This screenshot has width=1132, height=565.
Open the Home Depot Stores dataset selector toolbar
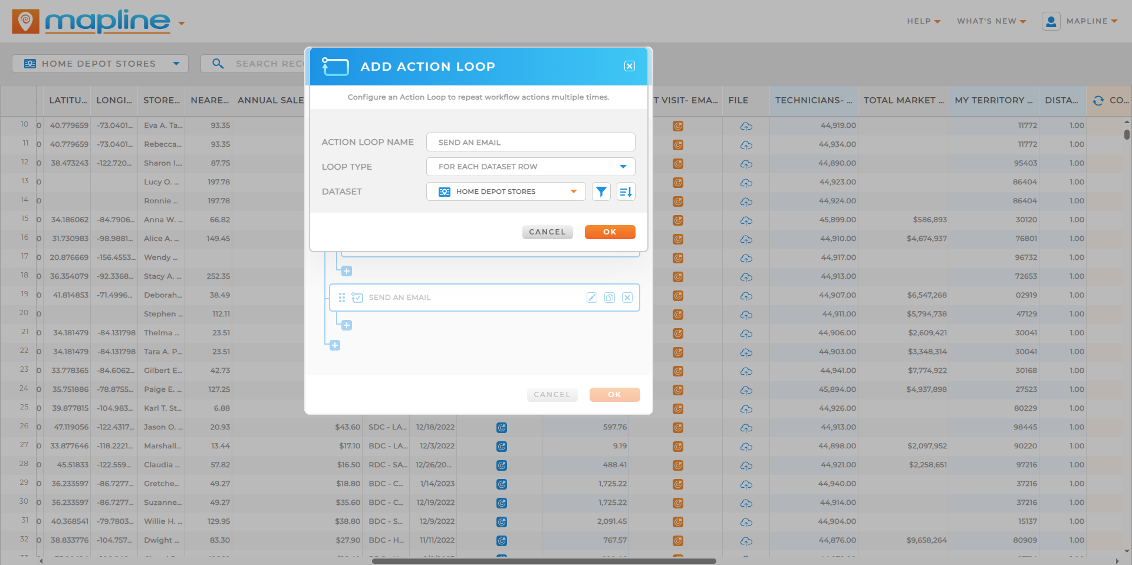point(100,64)
